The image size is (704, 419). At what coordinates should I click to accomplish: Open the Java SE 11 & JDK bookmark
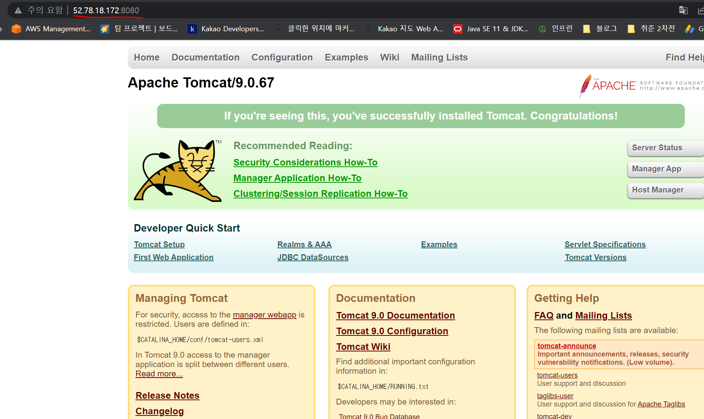[491, 29]
